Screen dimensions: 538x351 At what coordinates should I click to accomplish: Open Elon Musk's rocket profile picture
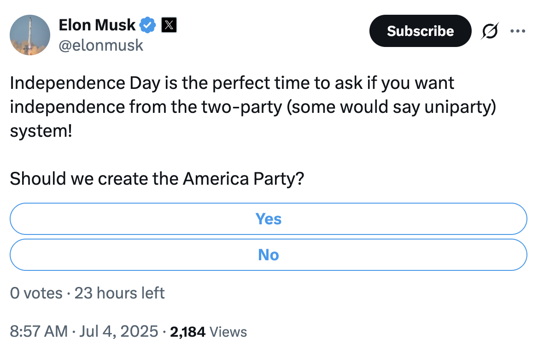coord(30,35)
